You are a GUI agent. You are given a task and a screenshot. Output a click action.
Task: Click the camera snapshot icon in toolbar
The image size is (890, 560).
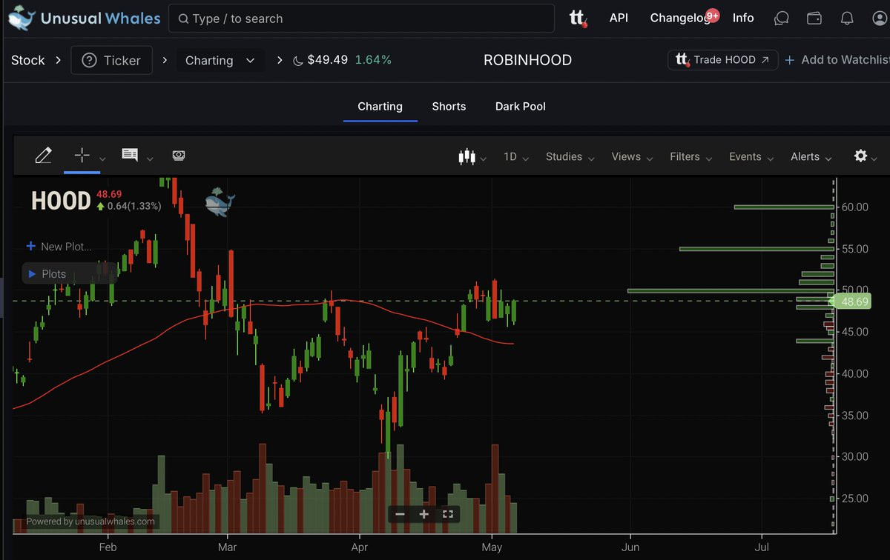179,156
